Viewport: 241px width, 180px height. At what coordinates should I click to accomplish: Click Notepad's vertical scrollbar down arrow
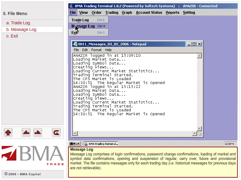click(199, 129)
